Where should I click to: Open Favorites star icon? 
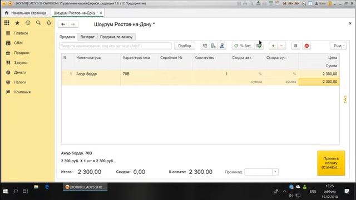point(17,23)
